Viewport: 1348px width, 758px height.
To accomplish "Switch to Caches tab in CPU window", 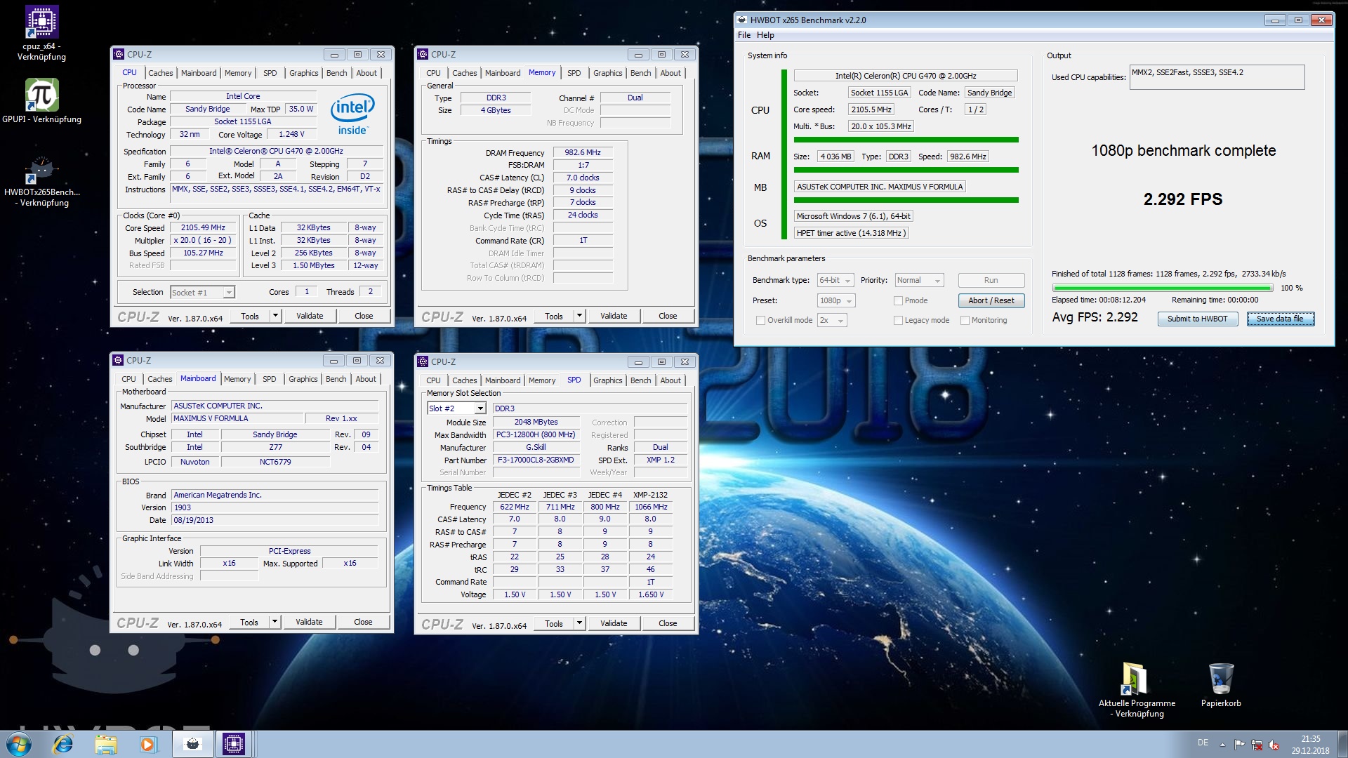I will (160, 73).
